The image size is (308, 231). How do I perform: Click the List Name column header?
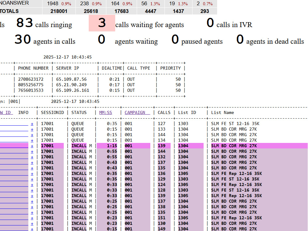223,112
